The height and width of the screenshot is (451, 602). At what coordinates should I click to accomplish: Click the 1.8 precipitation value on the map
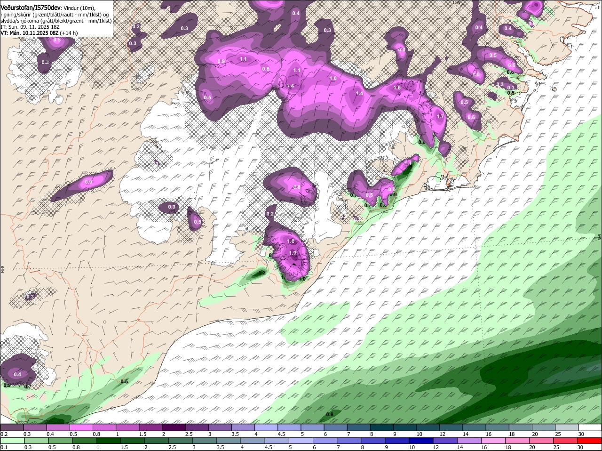[290, 241]
